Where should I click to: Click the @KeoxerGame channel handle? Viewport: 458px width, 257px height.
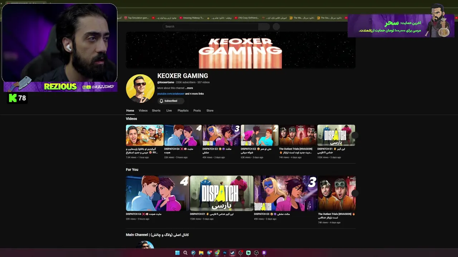[166, 82]
